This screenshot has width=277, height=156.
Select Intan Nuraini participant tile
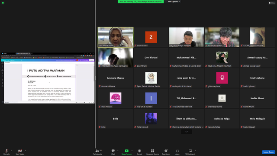pos(116,98)
